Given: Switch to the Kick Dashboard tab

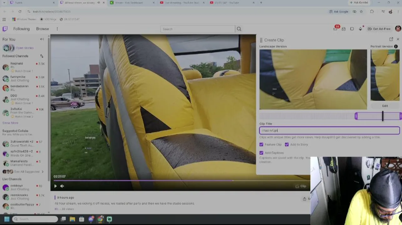Looking at the screenshot, I should click(x=132, y=3).
